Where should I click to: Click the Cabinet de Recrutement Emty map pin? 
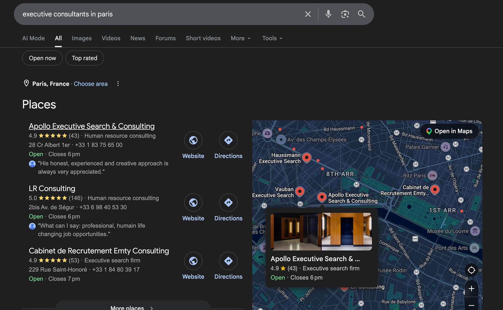(435, 189)
